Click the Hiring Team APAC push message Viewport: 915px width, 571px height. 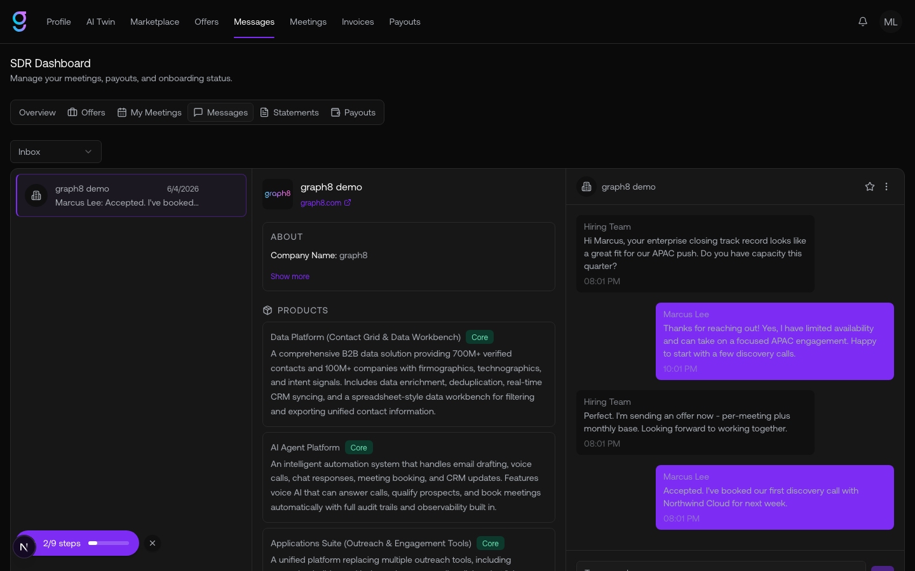point(695,254)
